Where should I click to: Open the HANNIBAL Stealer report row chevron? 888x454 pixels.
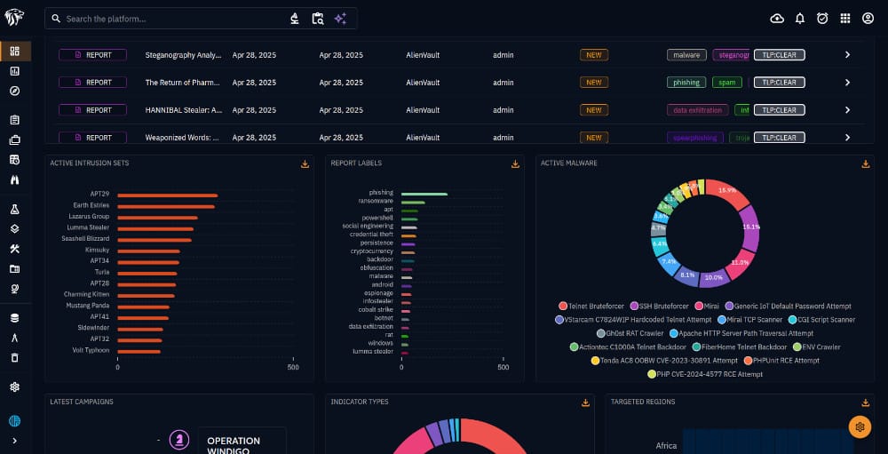[x=847, y=110]
